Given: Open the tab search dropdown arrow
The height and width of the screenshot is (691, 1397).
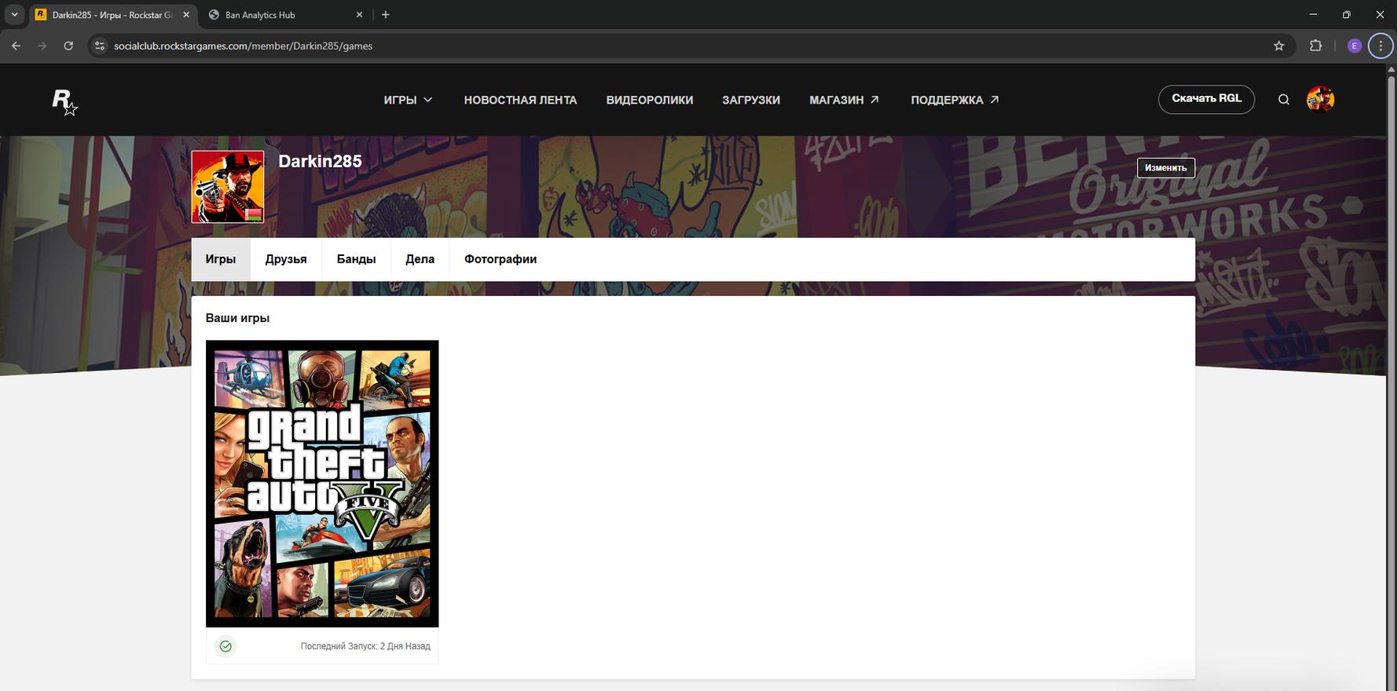Looking at the screenshot, I should coord(14,15).
